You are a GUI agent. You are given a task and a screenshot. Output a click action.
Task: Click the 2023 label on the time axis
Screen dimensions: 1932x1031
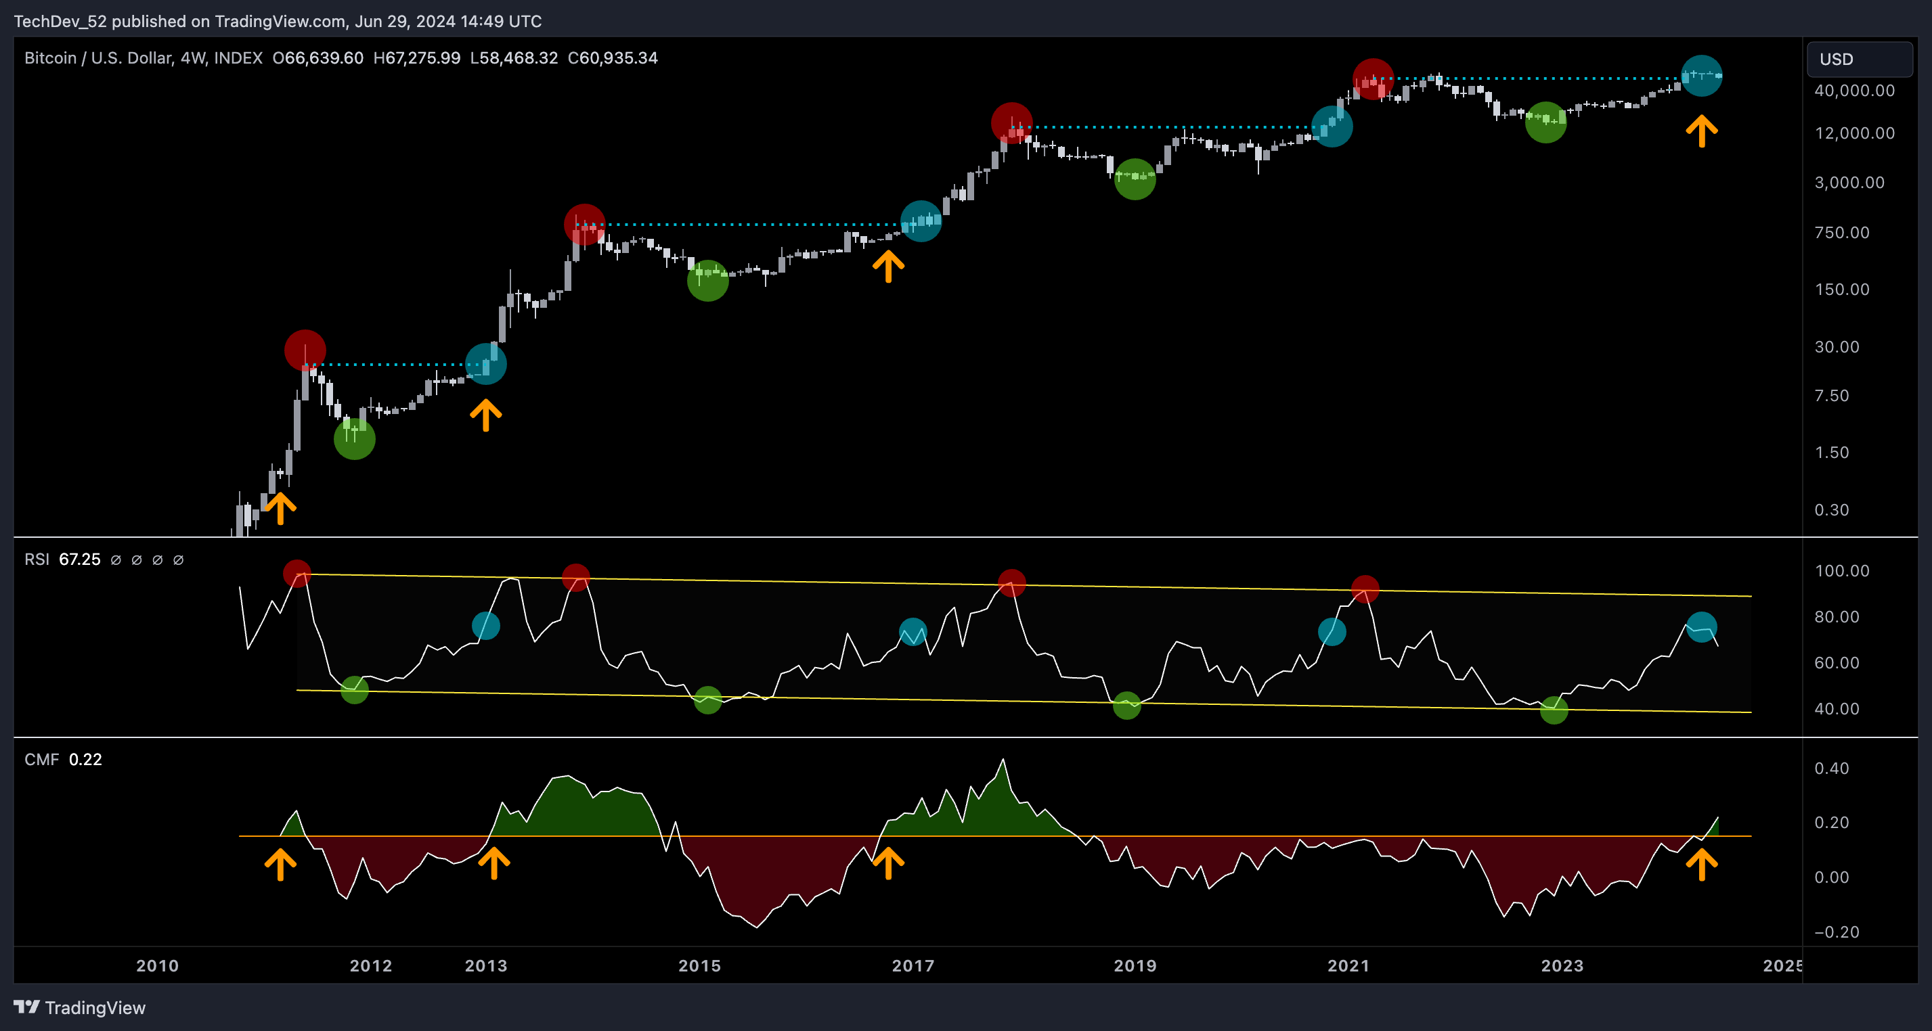(x=1562, y=966)
